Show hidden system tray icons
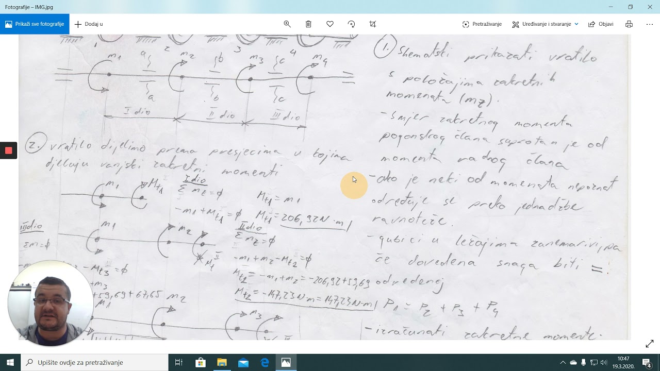660x371 pixels. point(563,363)
